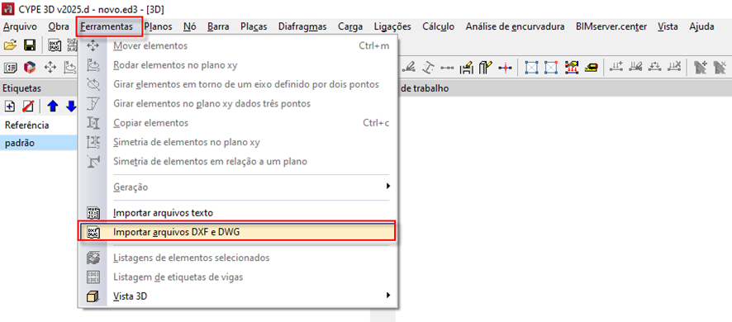This screenshot has height=322, width=732.
Task: Choose Simetria de elementos em relação a um plano
Action: tap(237, 162)
